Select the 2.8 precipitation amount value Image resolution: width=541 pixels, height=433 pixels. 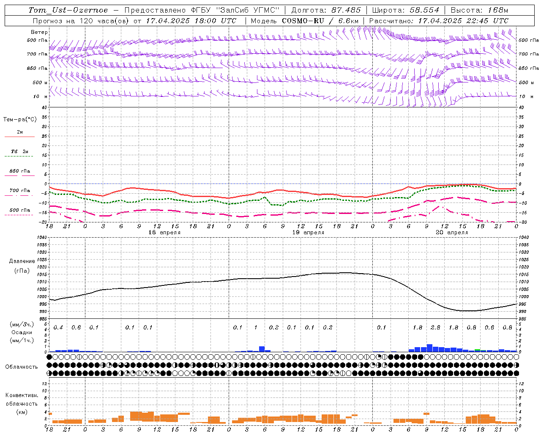coord(435,328)
